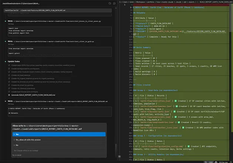
Task: Open the notifications bell in the status bar
Action: (231, 162)
